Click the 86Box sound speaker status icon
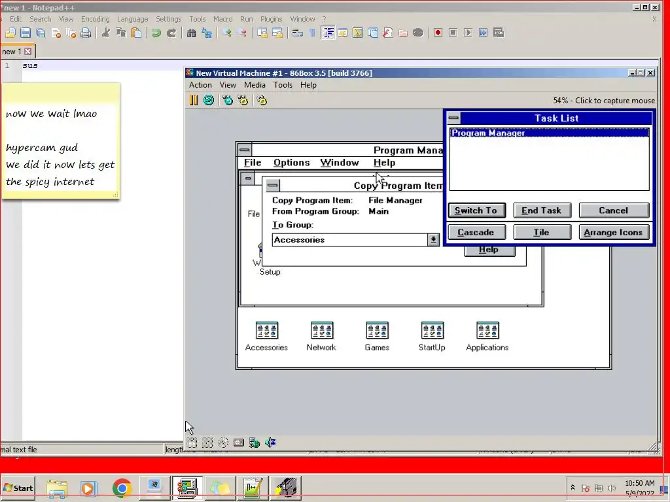This screenshot has height=502, width=670. [x=270, y=443]
